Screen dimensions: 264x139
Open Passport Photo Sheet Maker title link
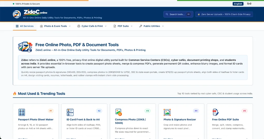[x=36, y=119]
